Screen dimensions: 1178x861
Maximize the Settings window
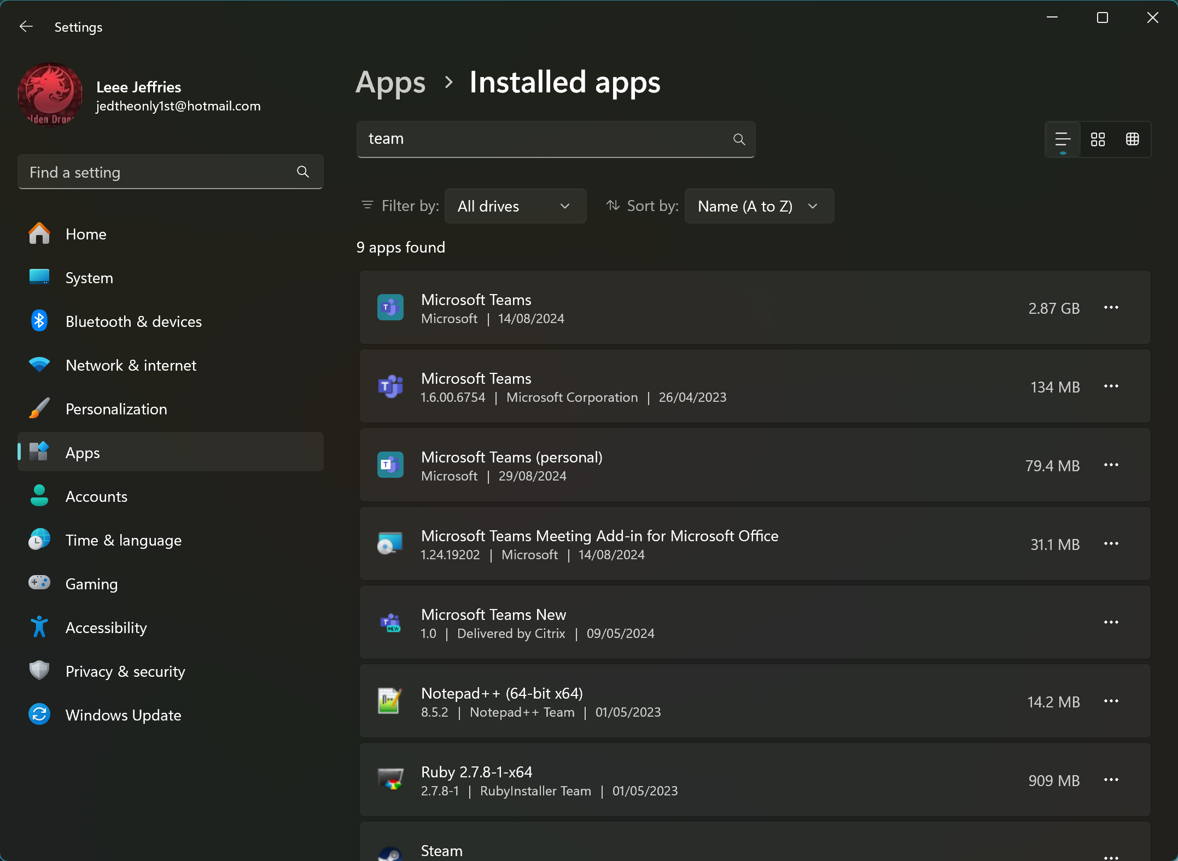pos(1102,18)
